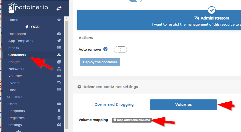Enable the Auto remove switch
Screen dimensions: 241x132
coord(120,50)
